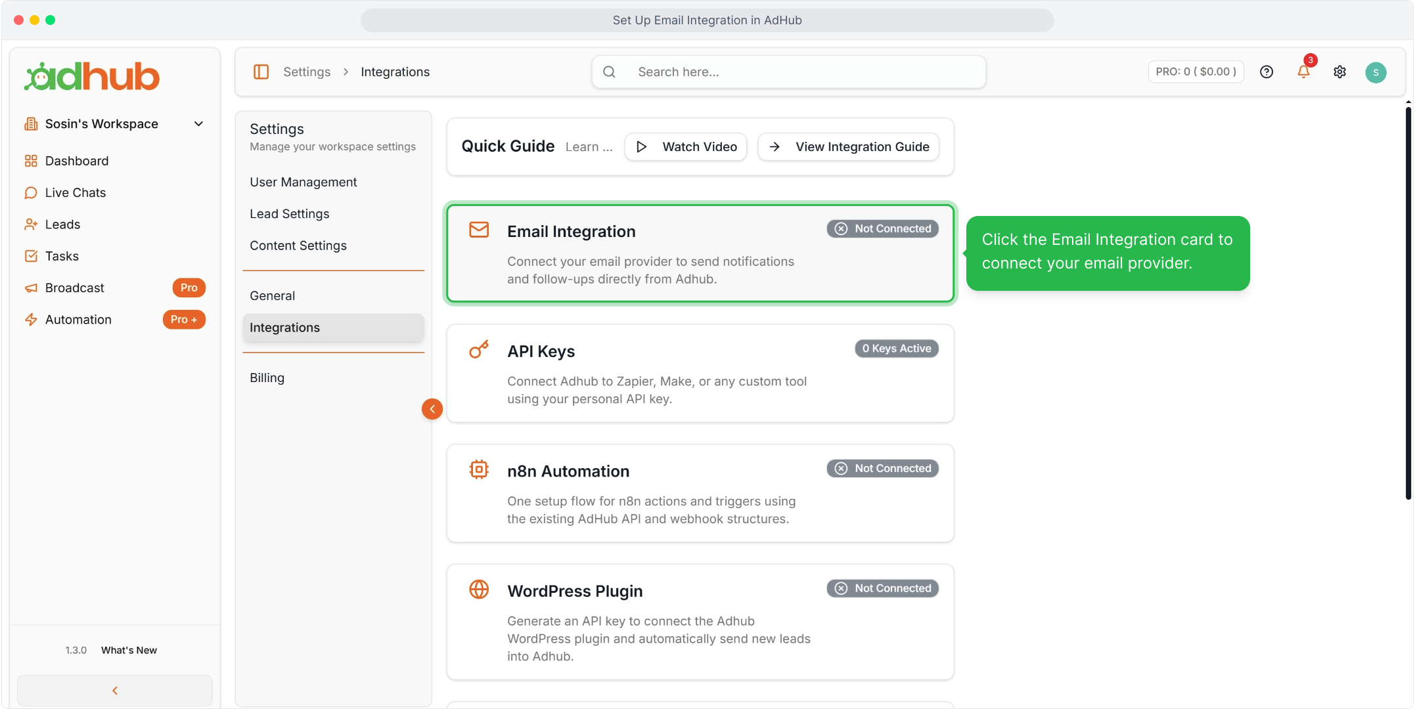Screen dimensions: 1415x709
Task: Click the 0 Keys Active badge
Action: (x=897, y=349)
